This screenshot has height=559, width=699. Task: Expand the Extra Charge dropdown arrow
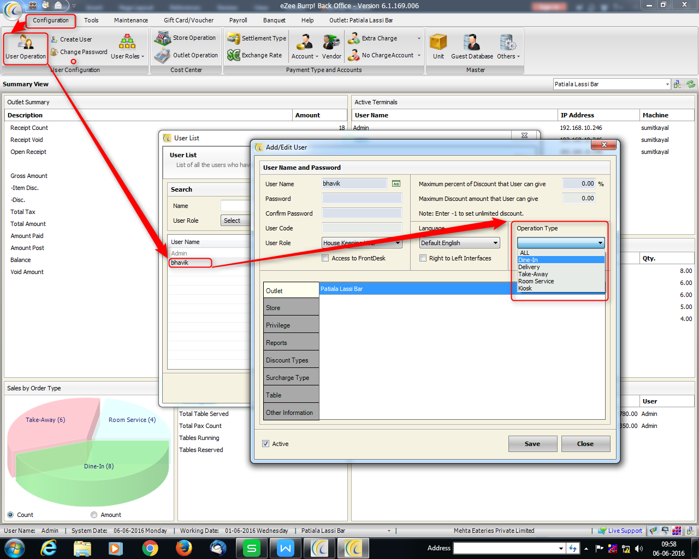419,38
